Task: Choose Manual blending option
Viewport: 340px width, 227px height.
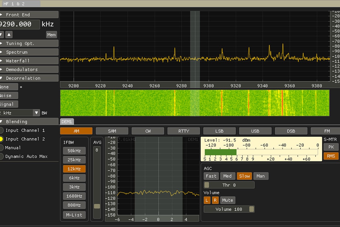Action: (x=1, y=148)
